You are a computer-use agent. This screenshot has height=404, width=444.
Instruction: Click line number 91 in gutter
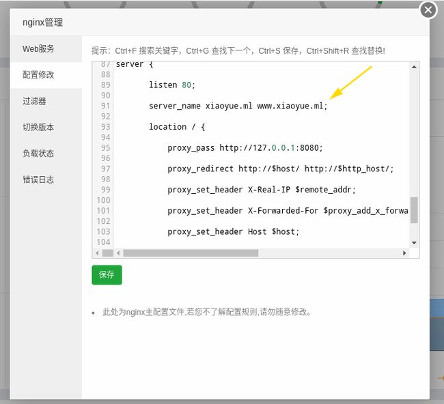point(105,106)
